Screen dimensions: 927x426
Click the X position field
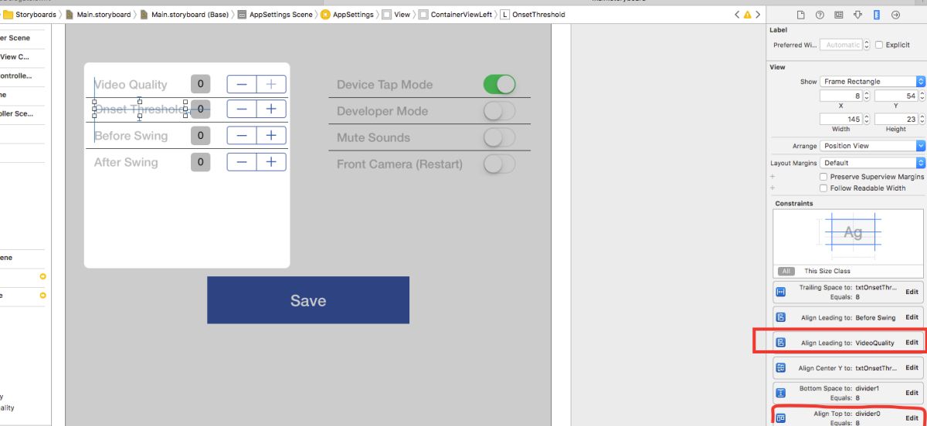(841, 96)
